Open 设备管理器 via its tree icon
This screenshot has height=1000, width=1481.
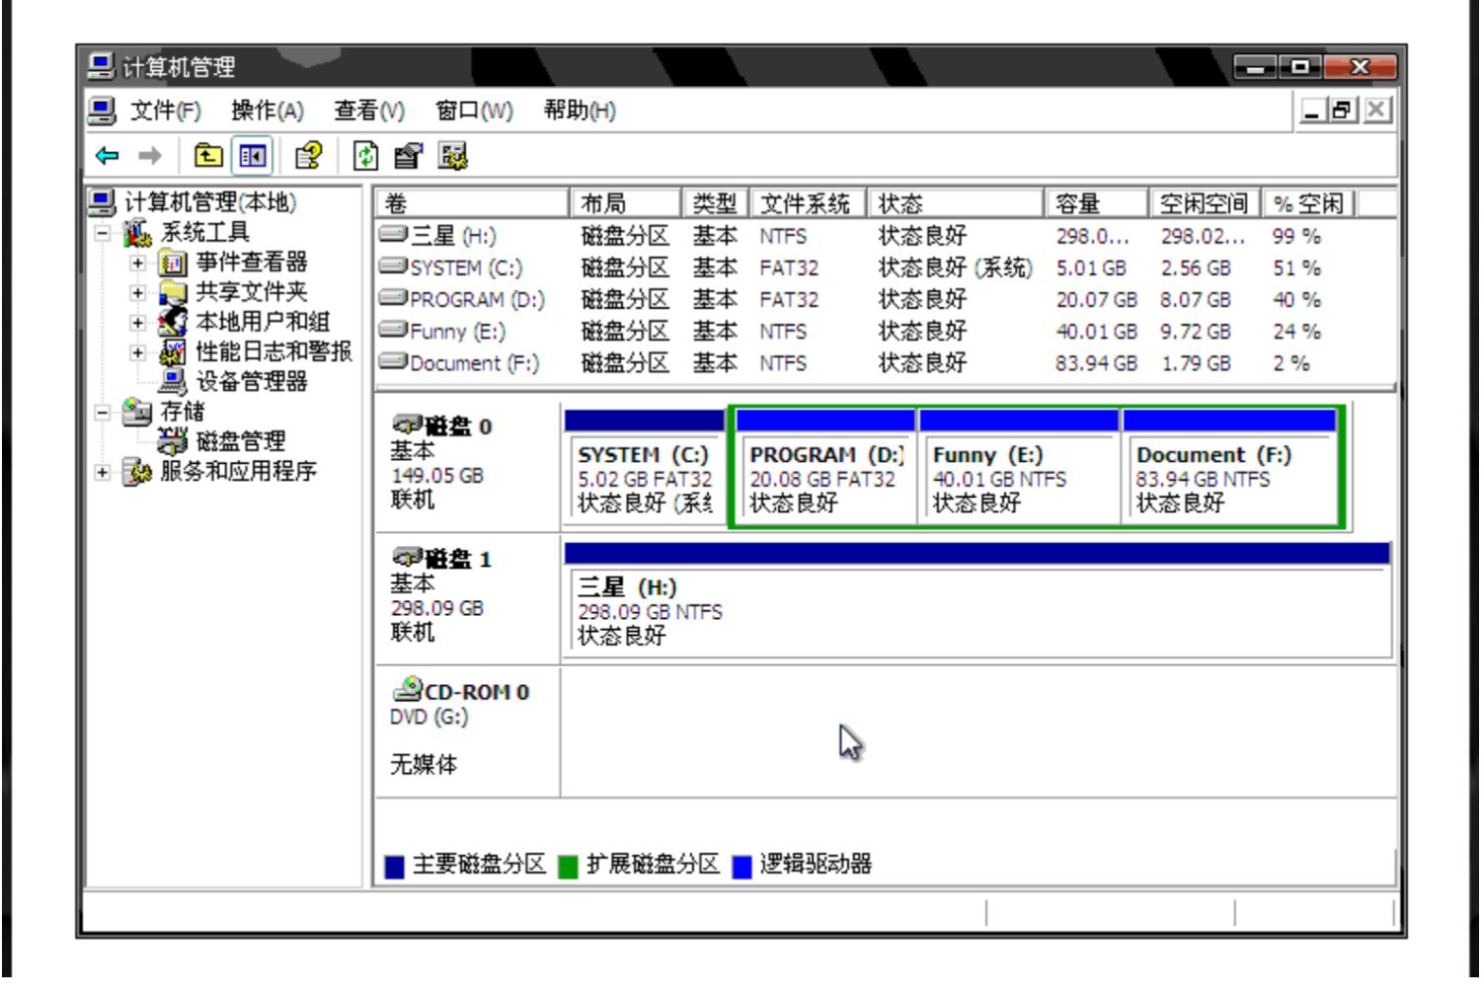(173, 382)
